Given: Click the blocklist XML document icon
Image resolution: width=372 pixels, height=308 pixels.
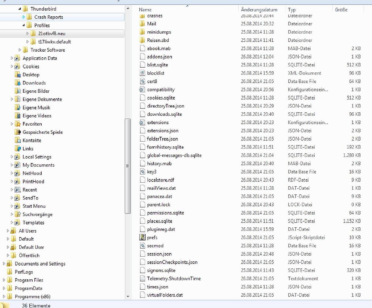Looking at the screenshot, I should click(x=142, y=73).
